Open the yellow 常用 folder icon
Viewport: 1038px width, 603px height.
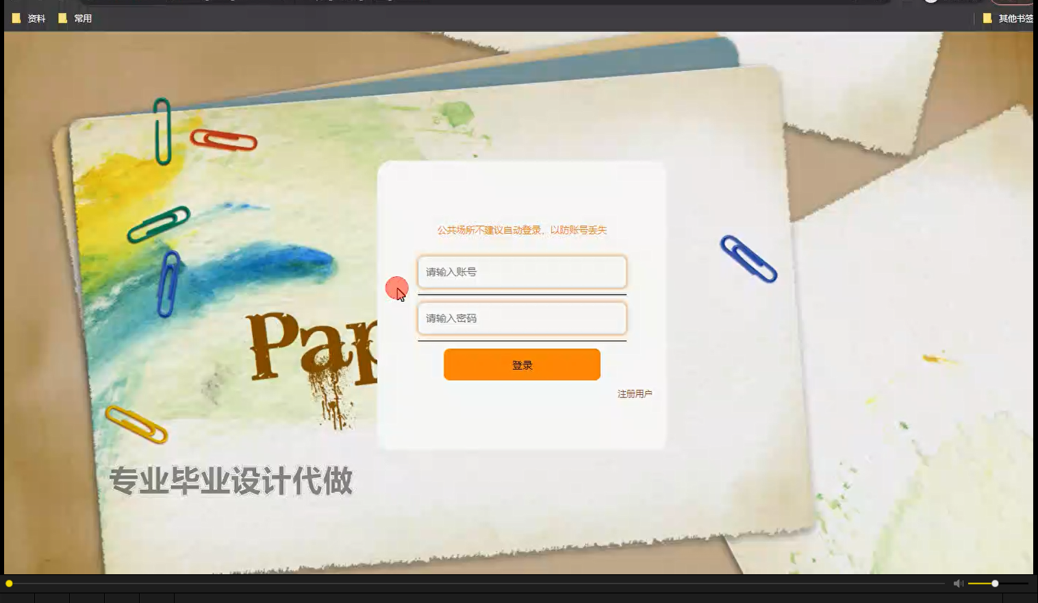click(62, 19)
